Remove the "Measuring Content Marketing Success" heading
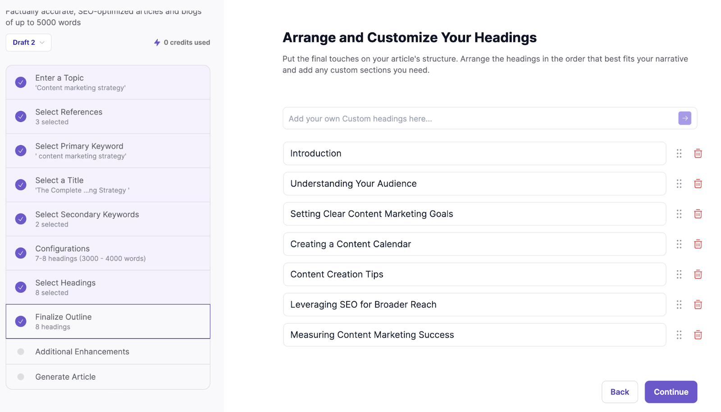The height and width of the screenshot is (412, 721). (x=698, y=335)
